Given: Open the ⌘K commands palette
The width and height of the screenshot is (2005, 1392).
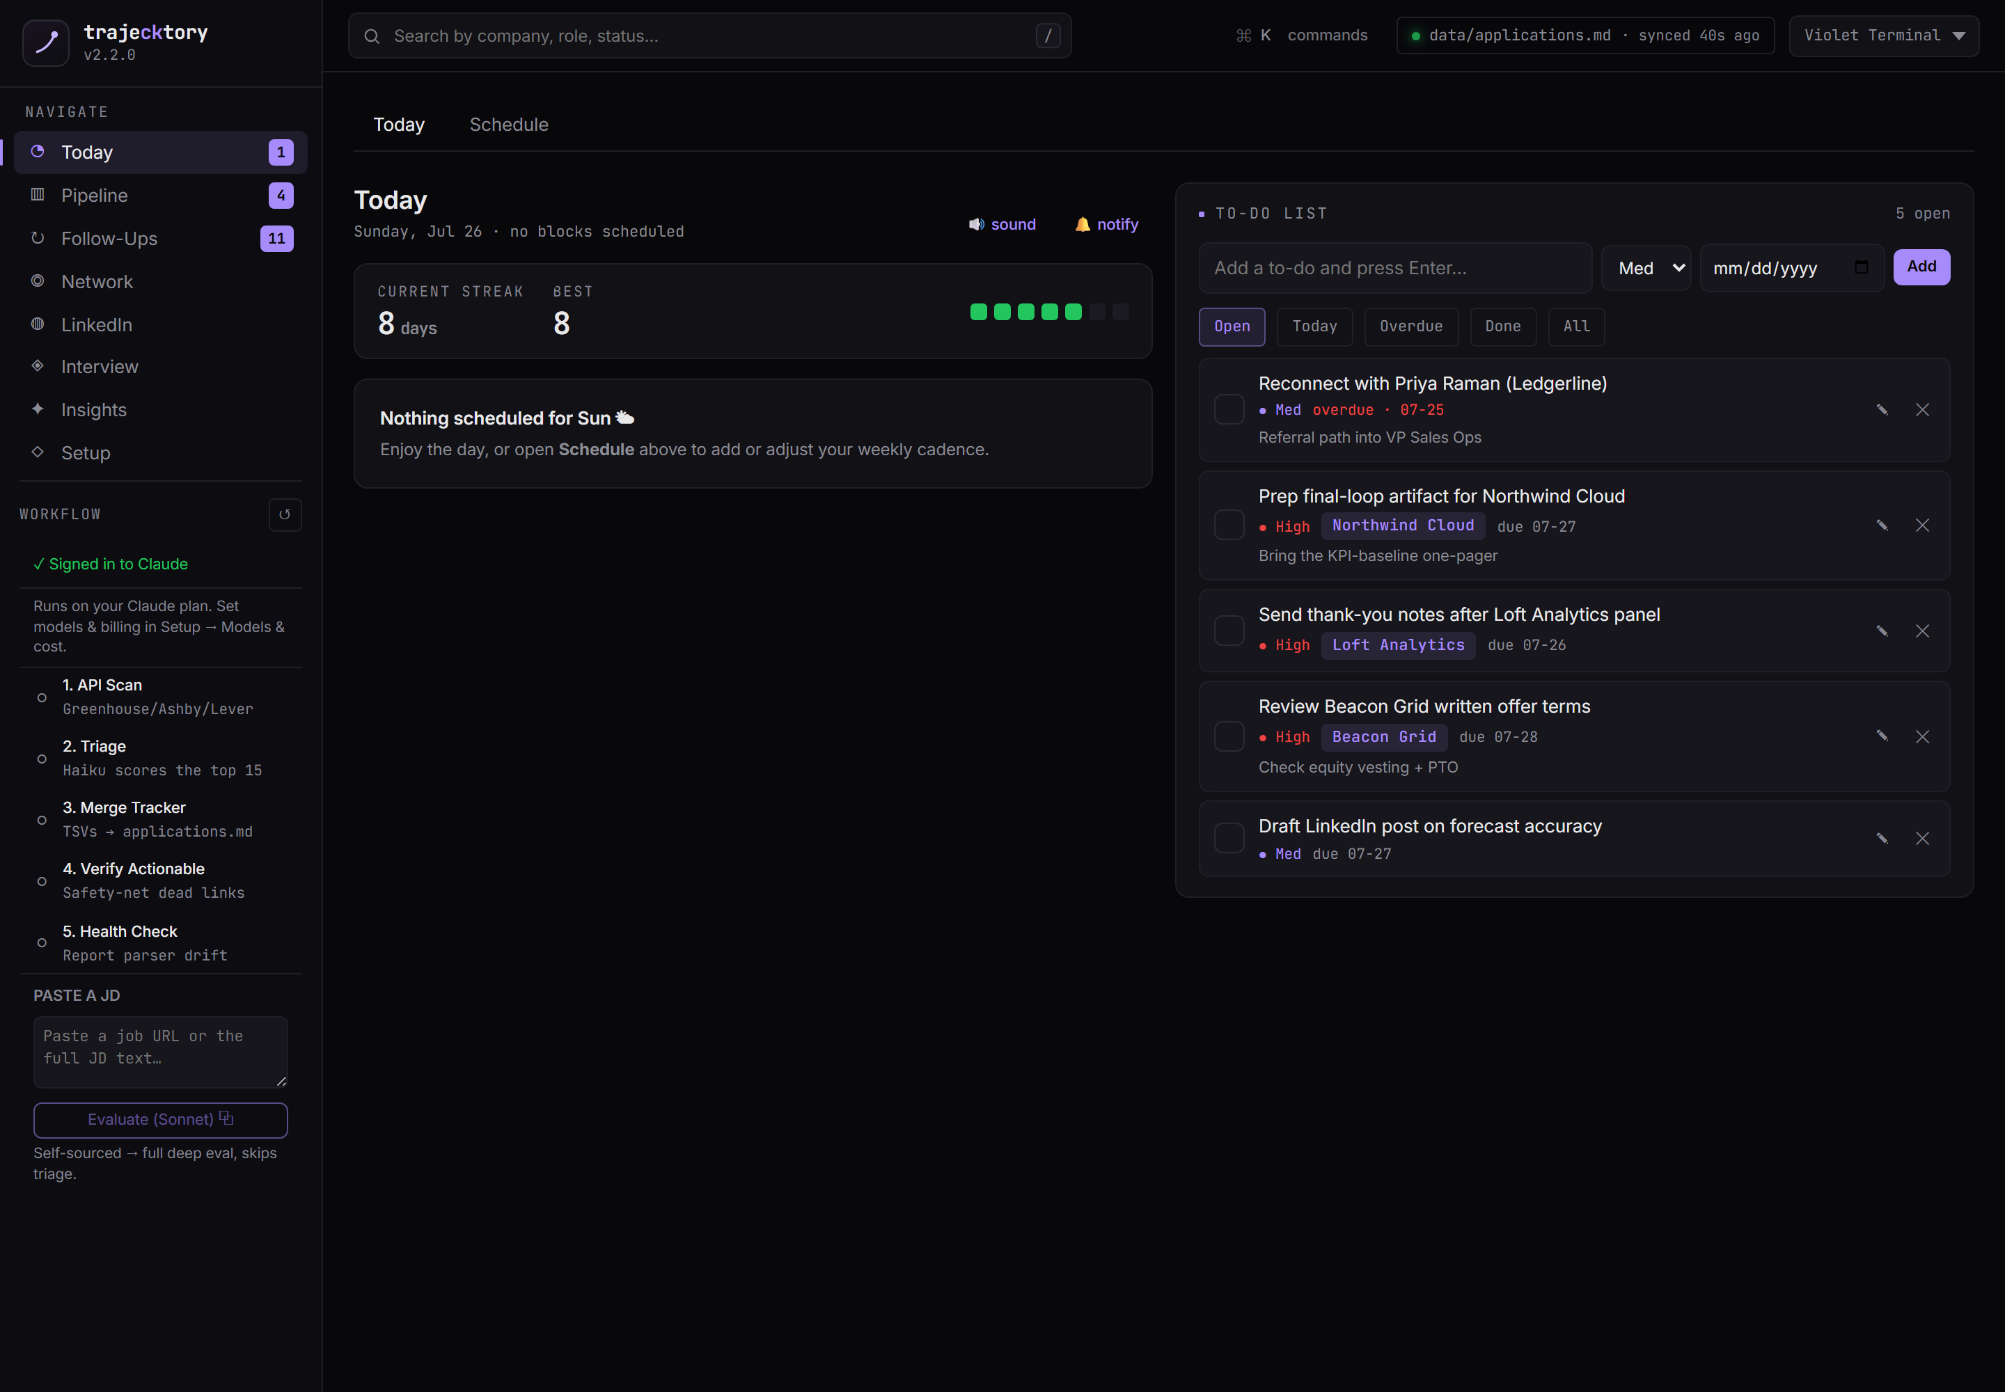Looking at the screenshot, I should (1302, 35).
